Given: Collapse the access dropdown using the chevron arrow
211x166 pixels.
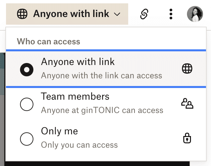Looking at the screenshot, I should 117,14.
